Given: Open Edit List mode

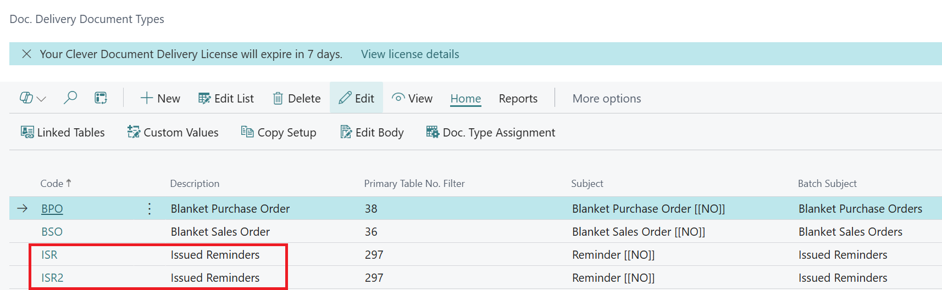Looking at the screenshot, I should click(226, 99).
